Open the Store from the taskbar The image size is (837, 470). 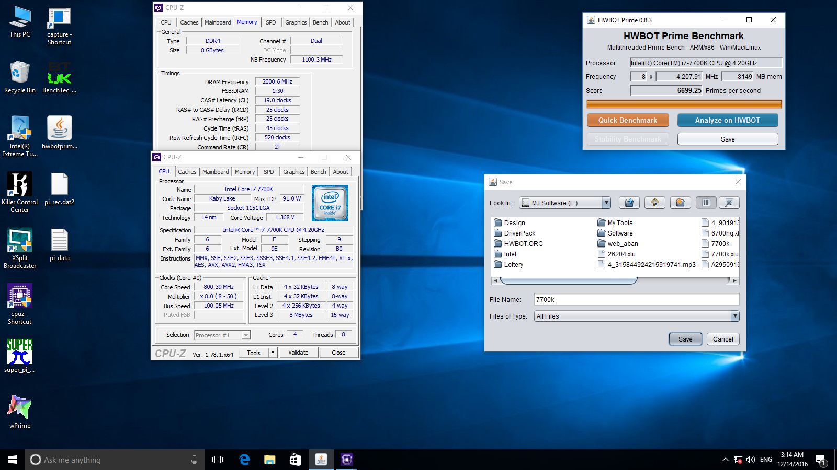296,460
